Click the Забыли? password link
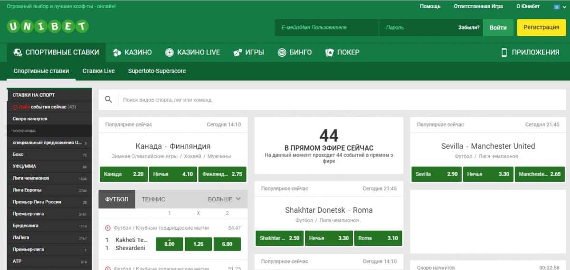570x270 pixels. (x=468, y=27)
